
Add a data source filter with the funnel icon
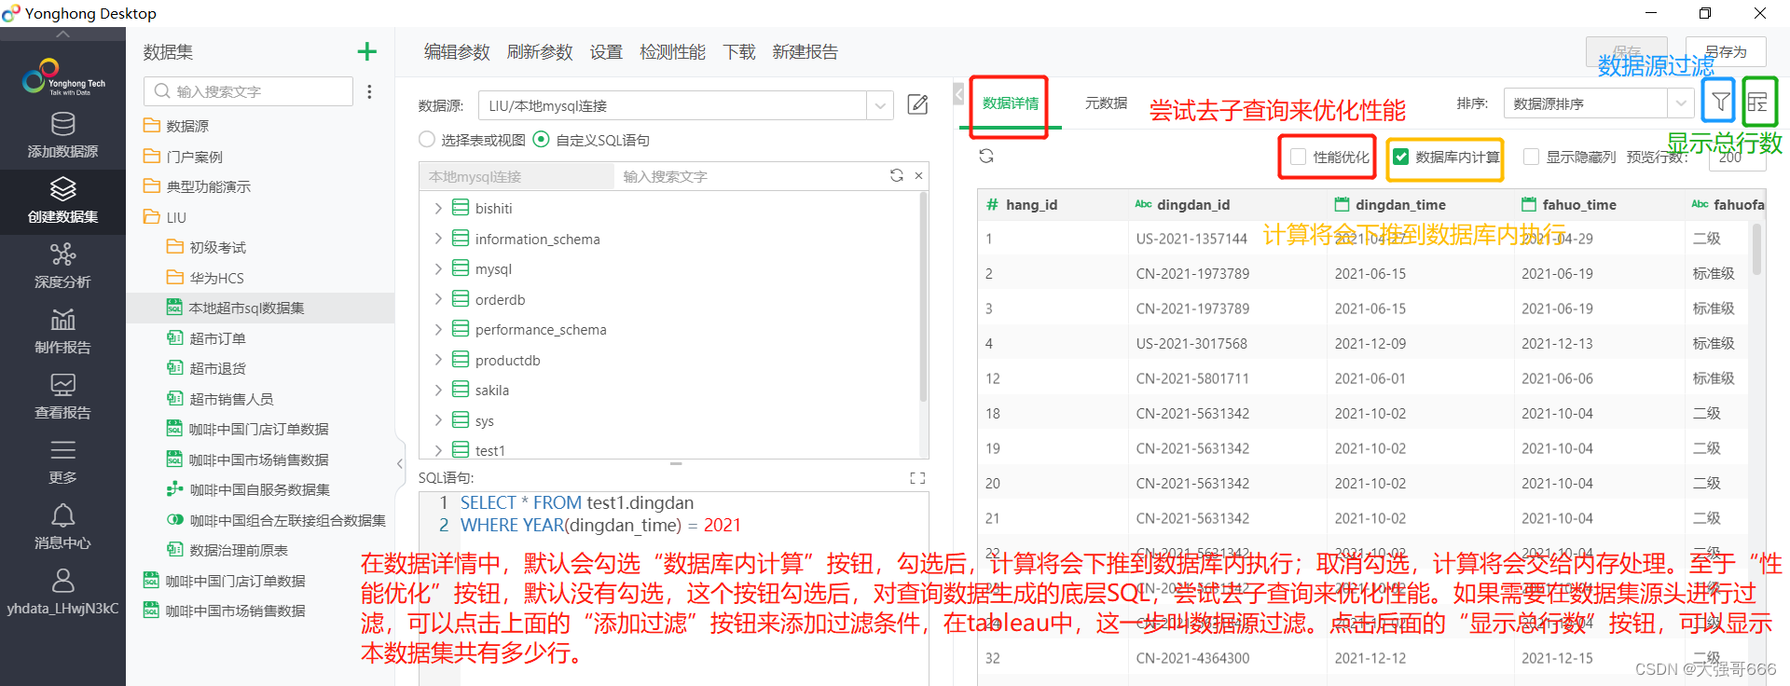coord(1720,102)
